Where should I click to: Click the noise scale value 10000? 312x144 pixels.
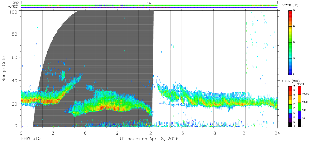pos(305,94)
